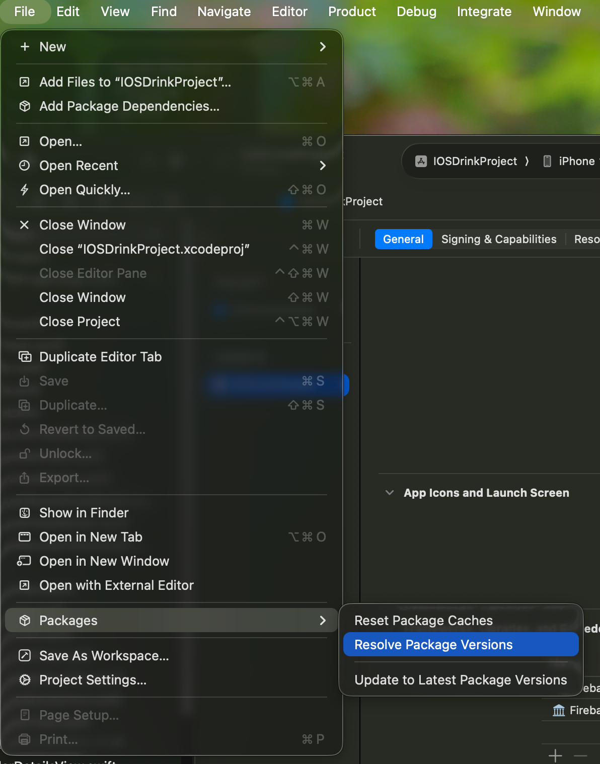600x764 pixels.
Task: Open the File menu
Action: click(25, 12)
